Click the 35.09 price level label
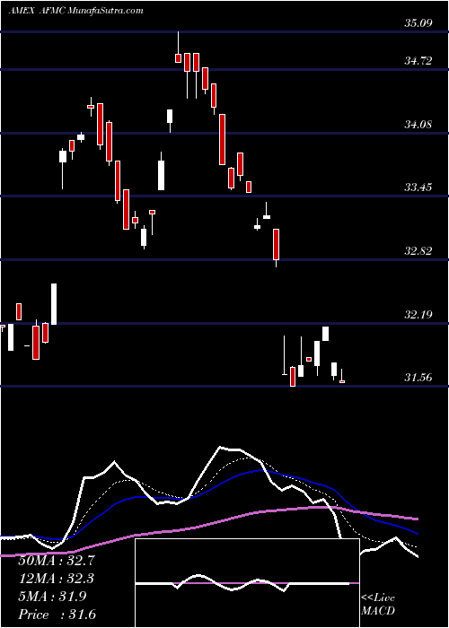Screen dimensions: 449x628 pyautogui.click(x=418, y=23)
